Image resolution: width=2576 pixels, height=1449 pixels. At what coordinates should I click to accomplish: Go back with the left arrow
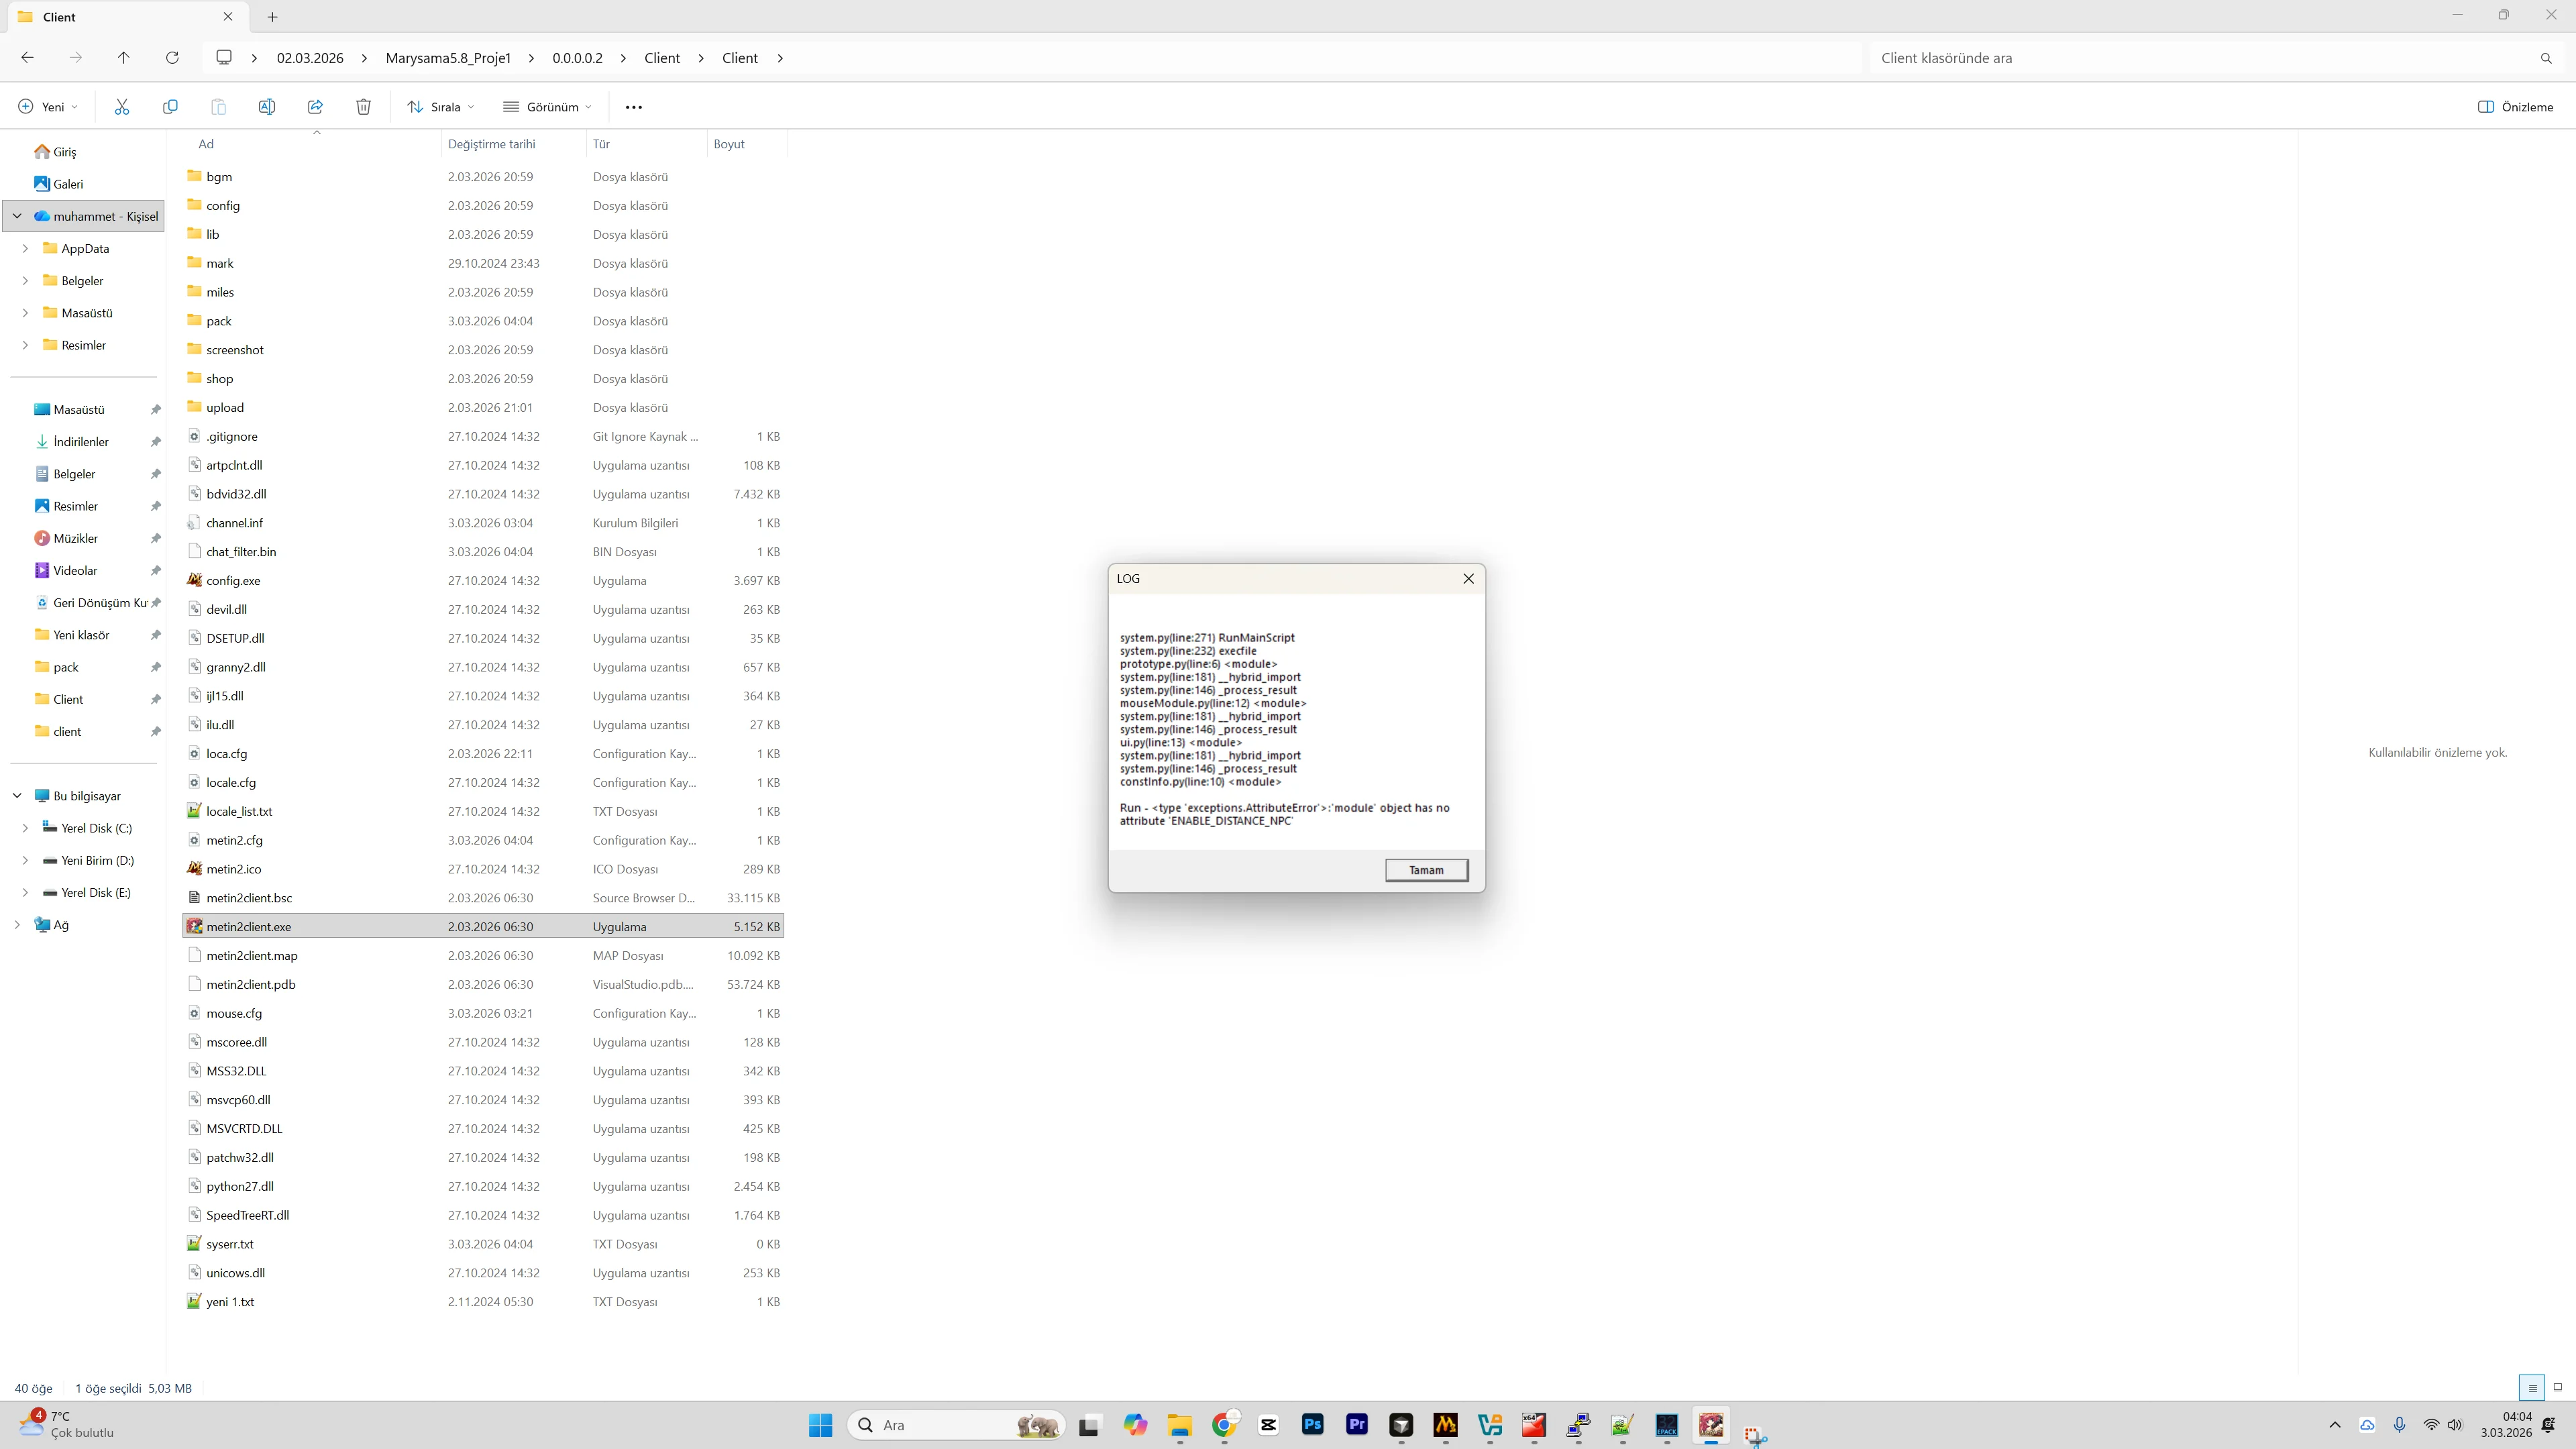click(27, 58)
